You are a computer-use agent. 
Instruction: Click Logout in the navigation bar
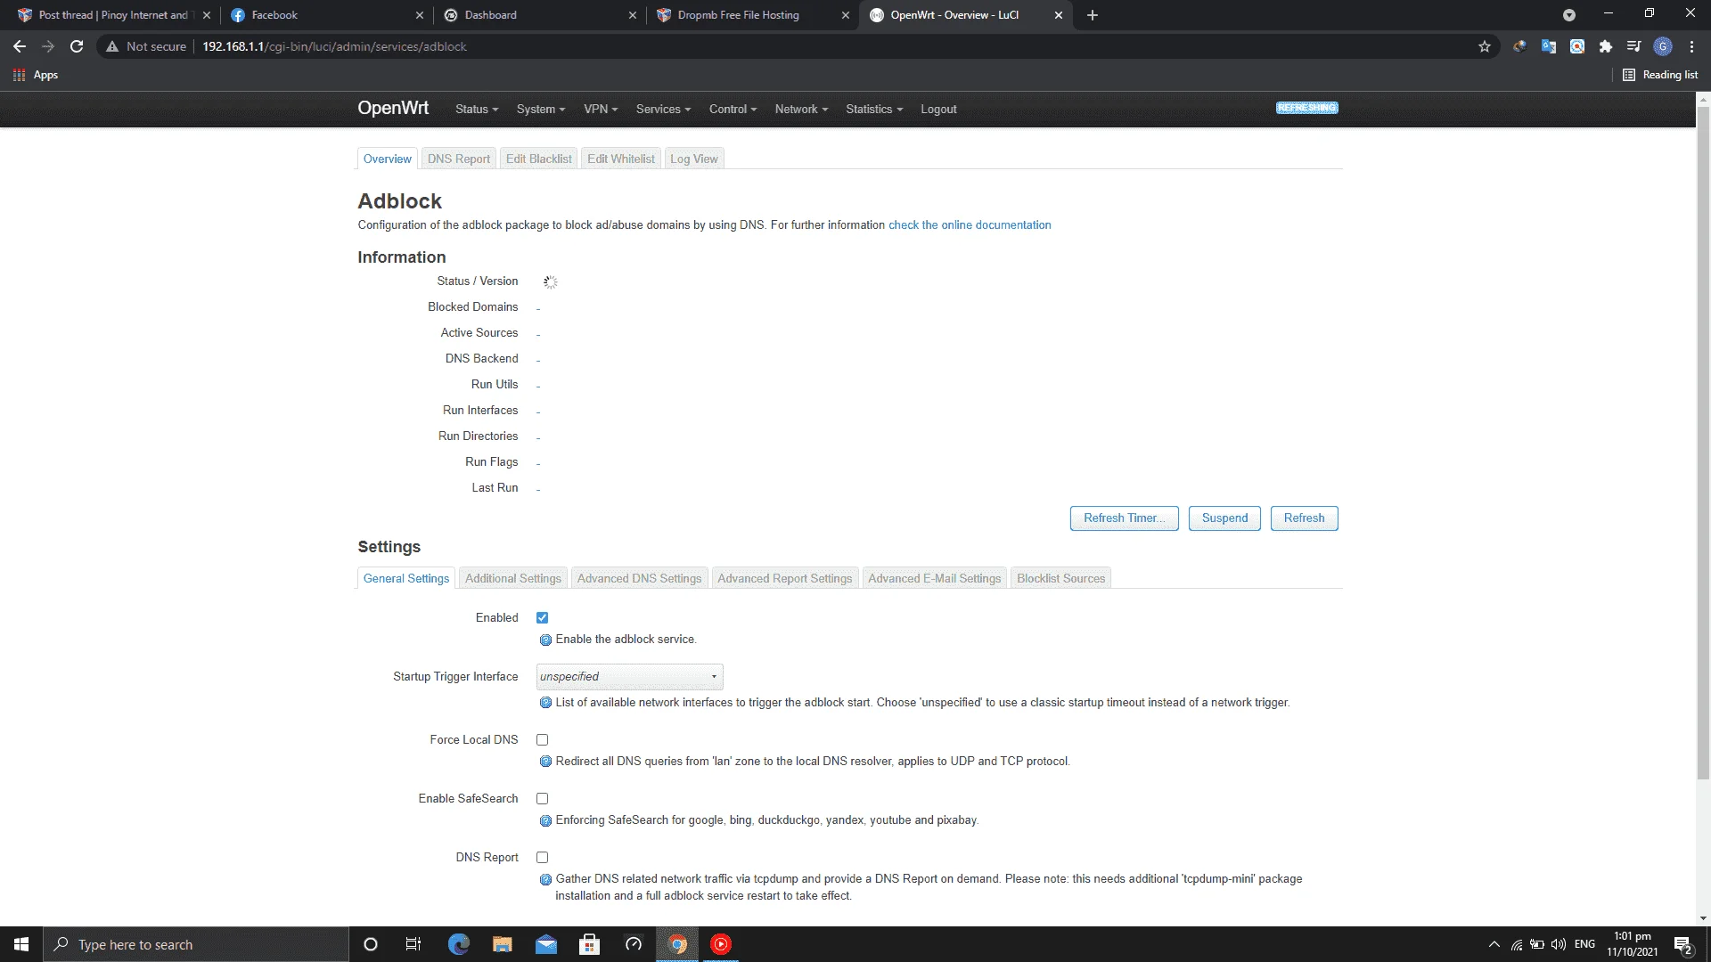pos(938,109)
